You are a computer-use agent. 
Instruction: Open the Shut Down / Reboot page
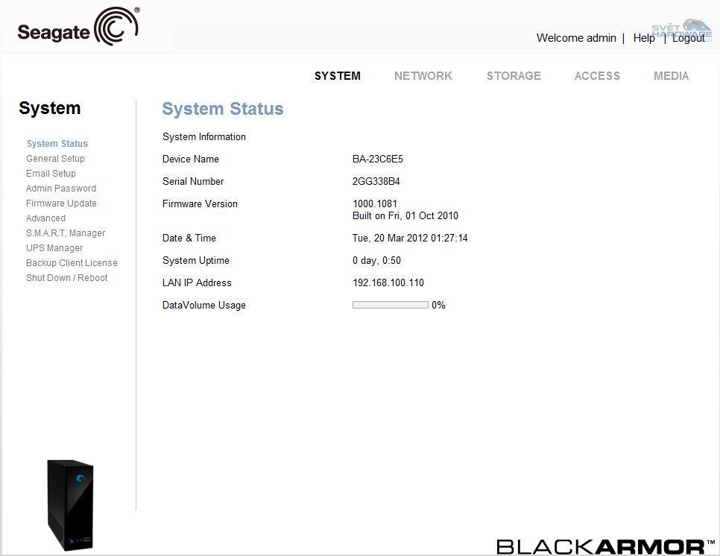coord(66,277)
